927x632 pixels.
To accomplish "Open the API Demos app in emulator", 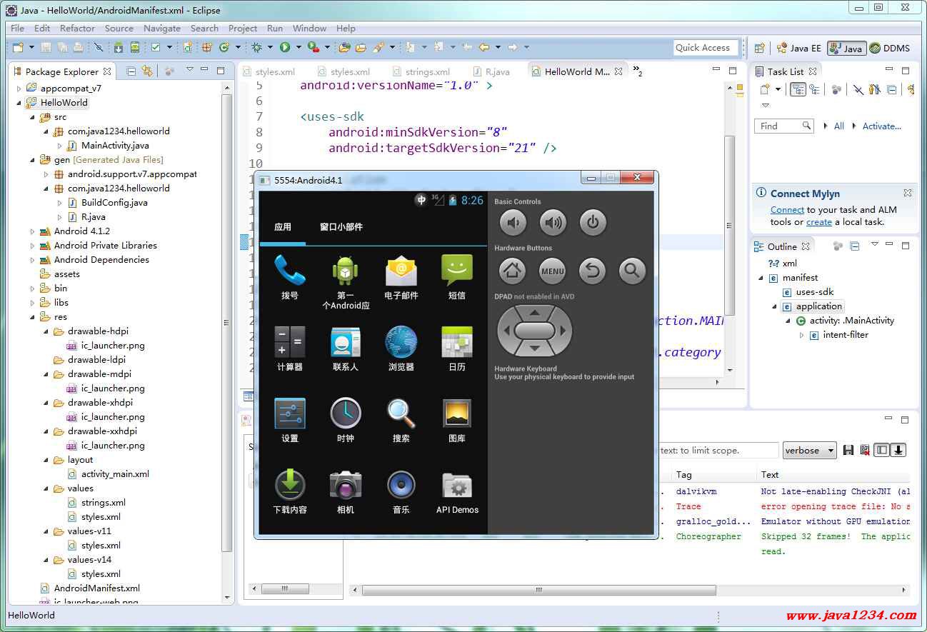I will pos(457,491).
